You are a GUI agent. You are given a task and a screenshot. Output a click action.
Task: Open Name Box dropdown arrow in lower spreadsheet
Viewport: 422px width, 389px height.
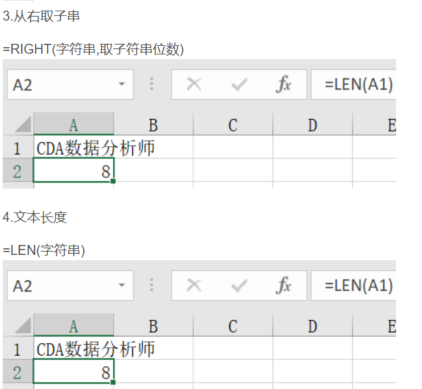tap(121, 285)
